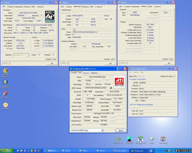Click Core Temp title bar icon
The height and width of the screenshot is (153, 192).
point(130,69)
